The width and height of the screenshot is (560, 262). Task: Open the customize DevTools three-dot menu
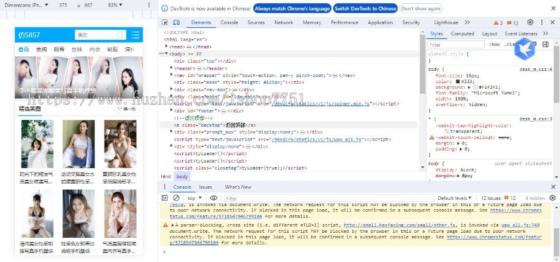click(x=542, y=22)
